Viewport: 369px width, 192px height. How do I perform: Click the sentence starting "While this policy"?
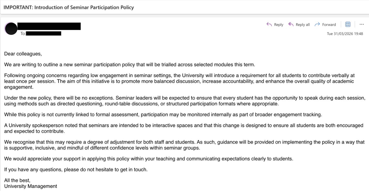click(x=163, y=114)
